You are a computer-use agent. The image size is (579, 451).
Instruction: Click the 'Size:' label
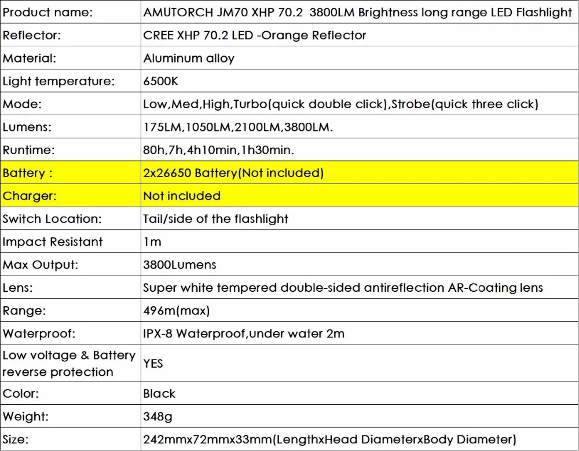pos(16,439)
